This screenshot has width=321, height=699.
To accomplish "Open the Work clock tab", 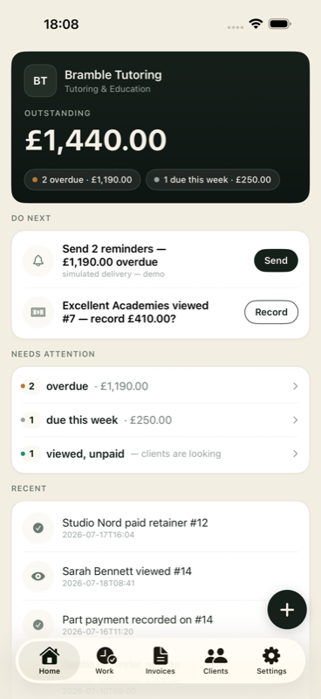I will [105, 661].
